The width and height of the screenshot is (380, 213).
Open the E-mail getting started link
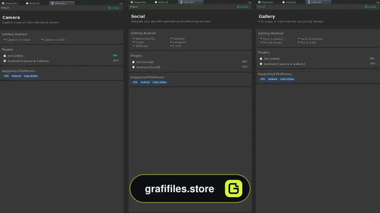tap(175, 46)
